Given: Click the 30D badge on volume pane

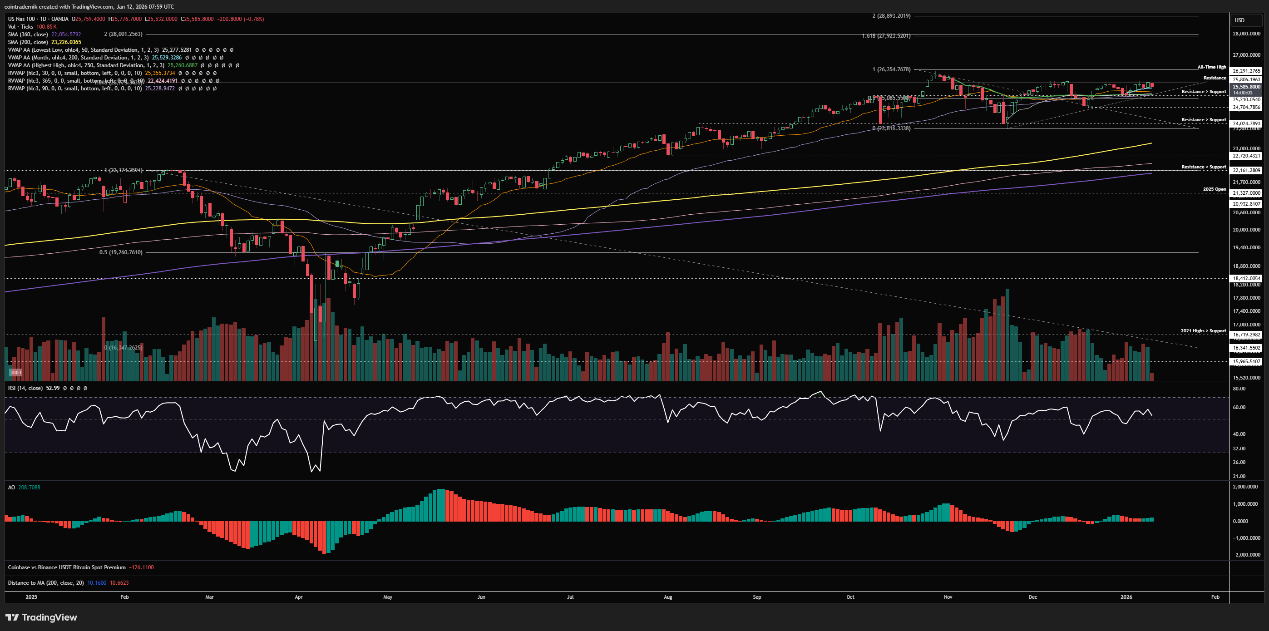Looking at the screenshot, I should (15, 372).
